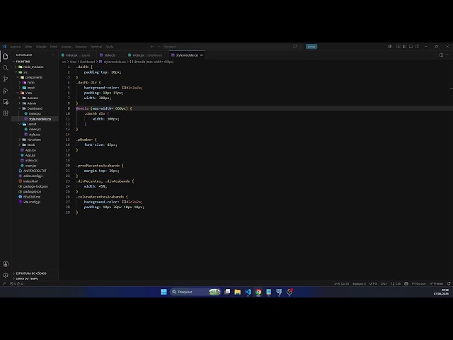Switch to the index.jsx Layout tab
Screen dimensions: 453x340
click(x=78, y=55)
